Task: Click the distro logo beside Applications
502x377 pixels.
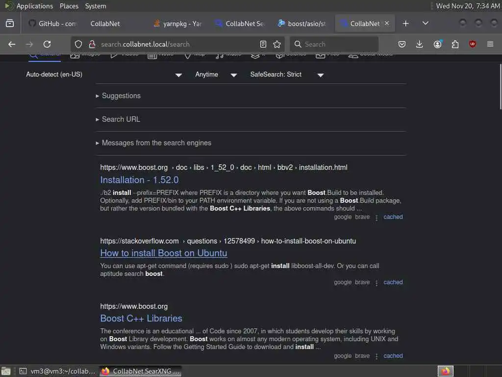Action: tap(9, 6)
